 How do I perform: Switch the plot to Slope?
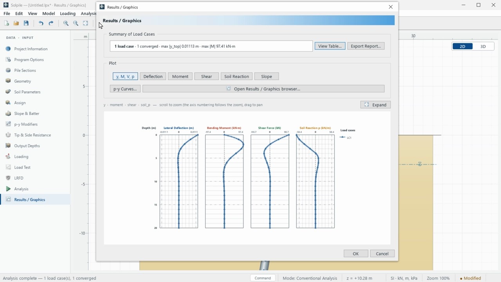pos(266,76)
